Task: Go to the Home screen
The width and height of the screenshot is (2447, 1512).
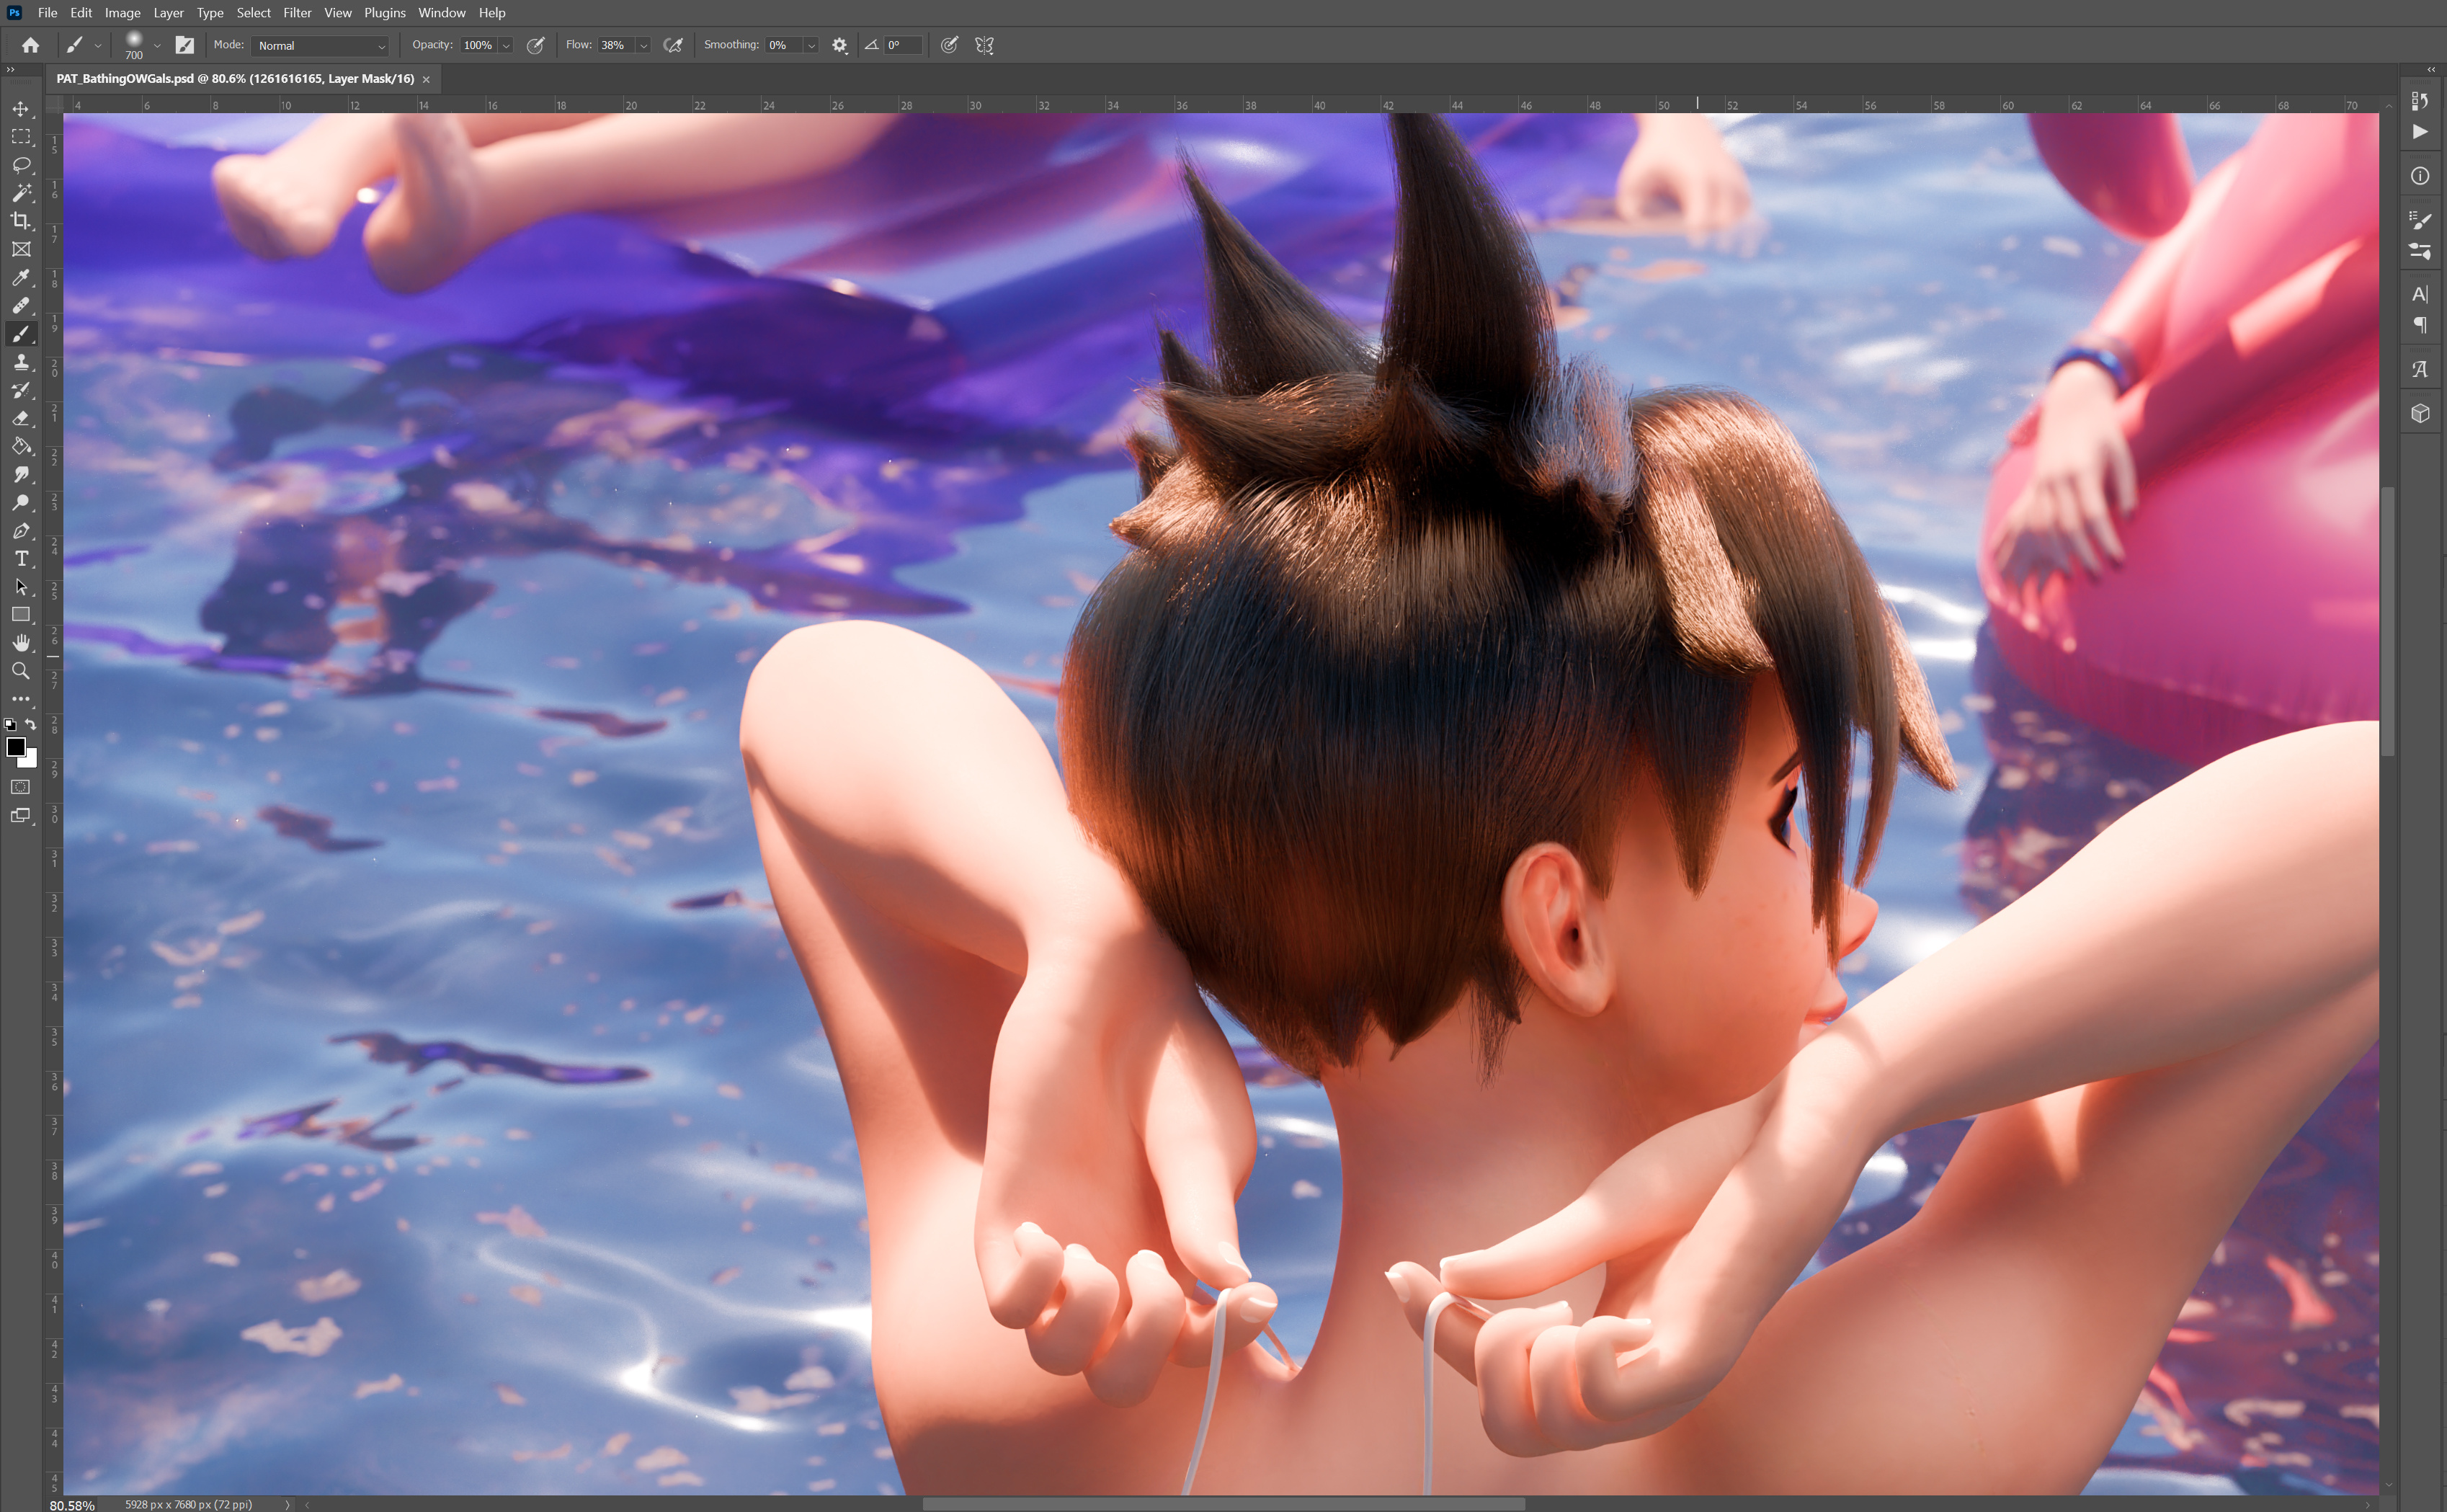Action: click(x=31, y=45)
